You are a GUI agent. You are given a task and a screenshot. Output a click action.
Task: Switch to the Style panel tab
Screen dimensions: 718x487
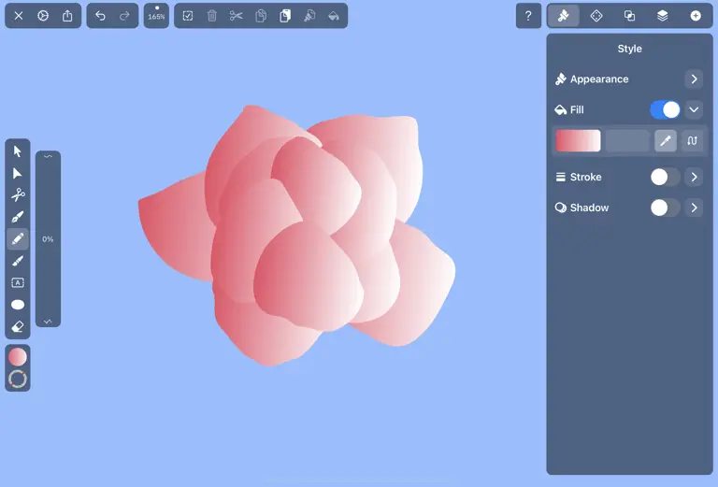563,16
